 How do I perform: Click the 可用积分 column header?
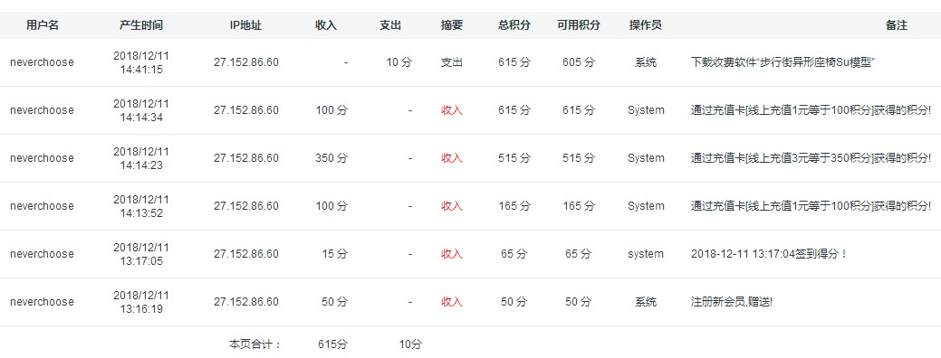tap(579, 25)
